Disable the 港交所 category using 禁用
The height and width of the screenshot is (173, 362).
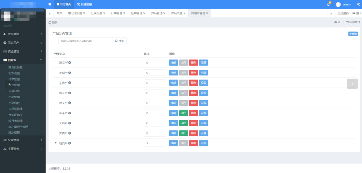(184, 63)
